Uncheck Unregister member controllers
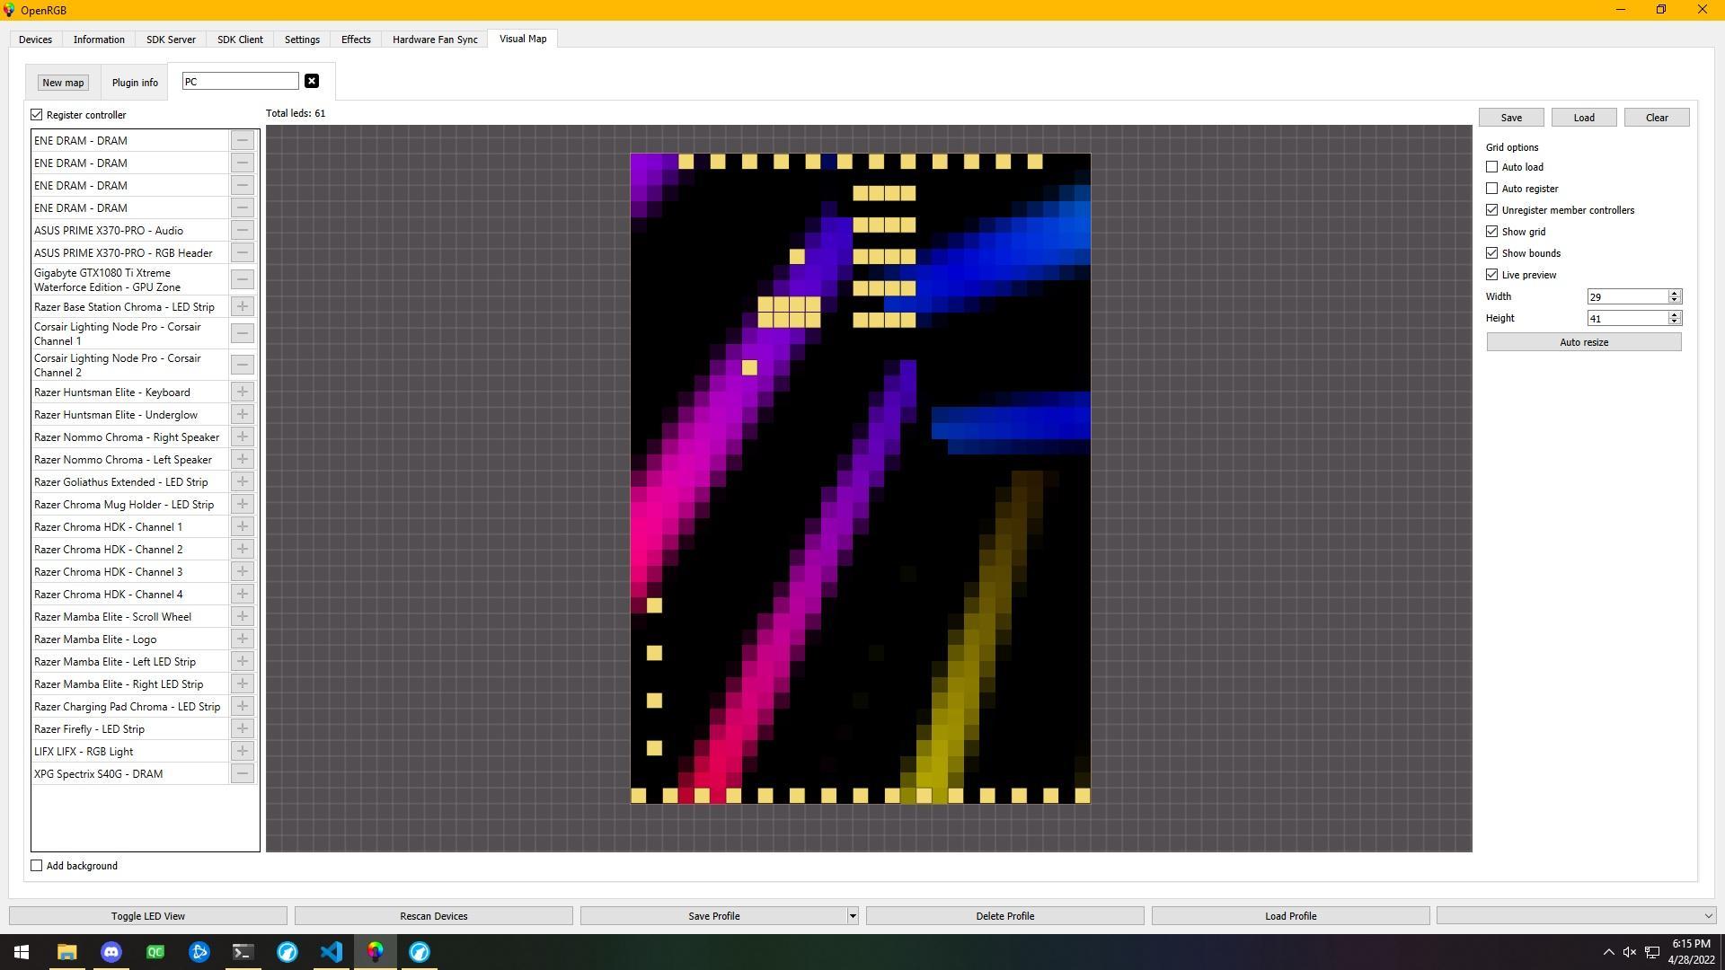Viewport: 1725px width, 970px height. tap(1492, 210)
